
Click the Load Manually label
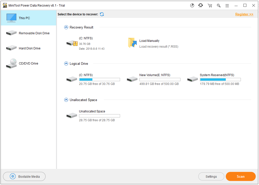tap(149, 41)
